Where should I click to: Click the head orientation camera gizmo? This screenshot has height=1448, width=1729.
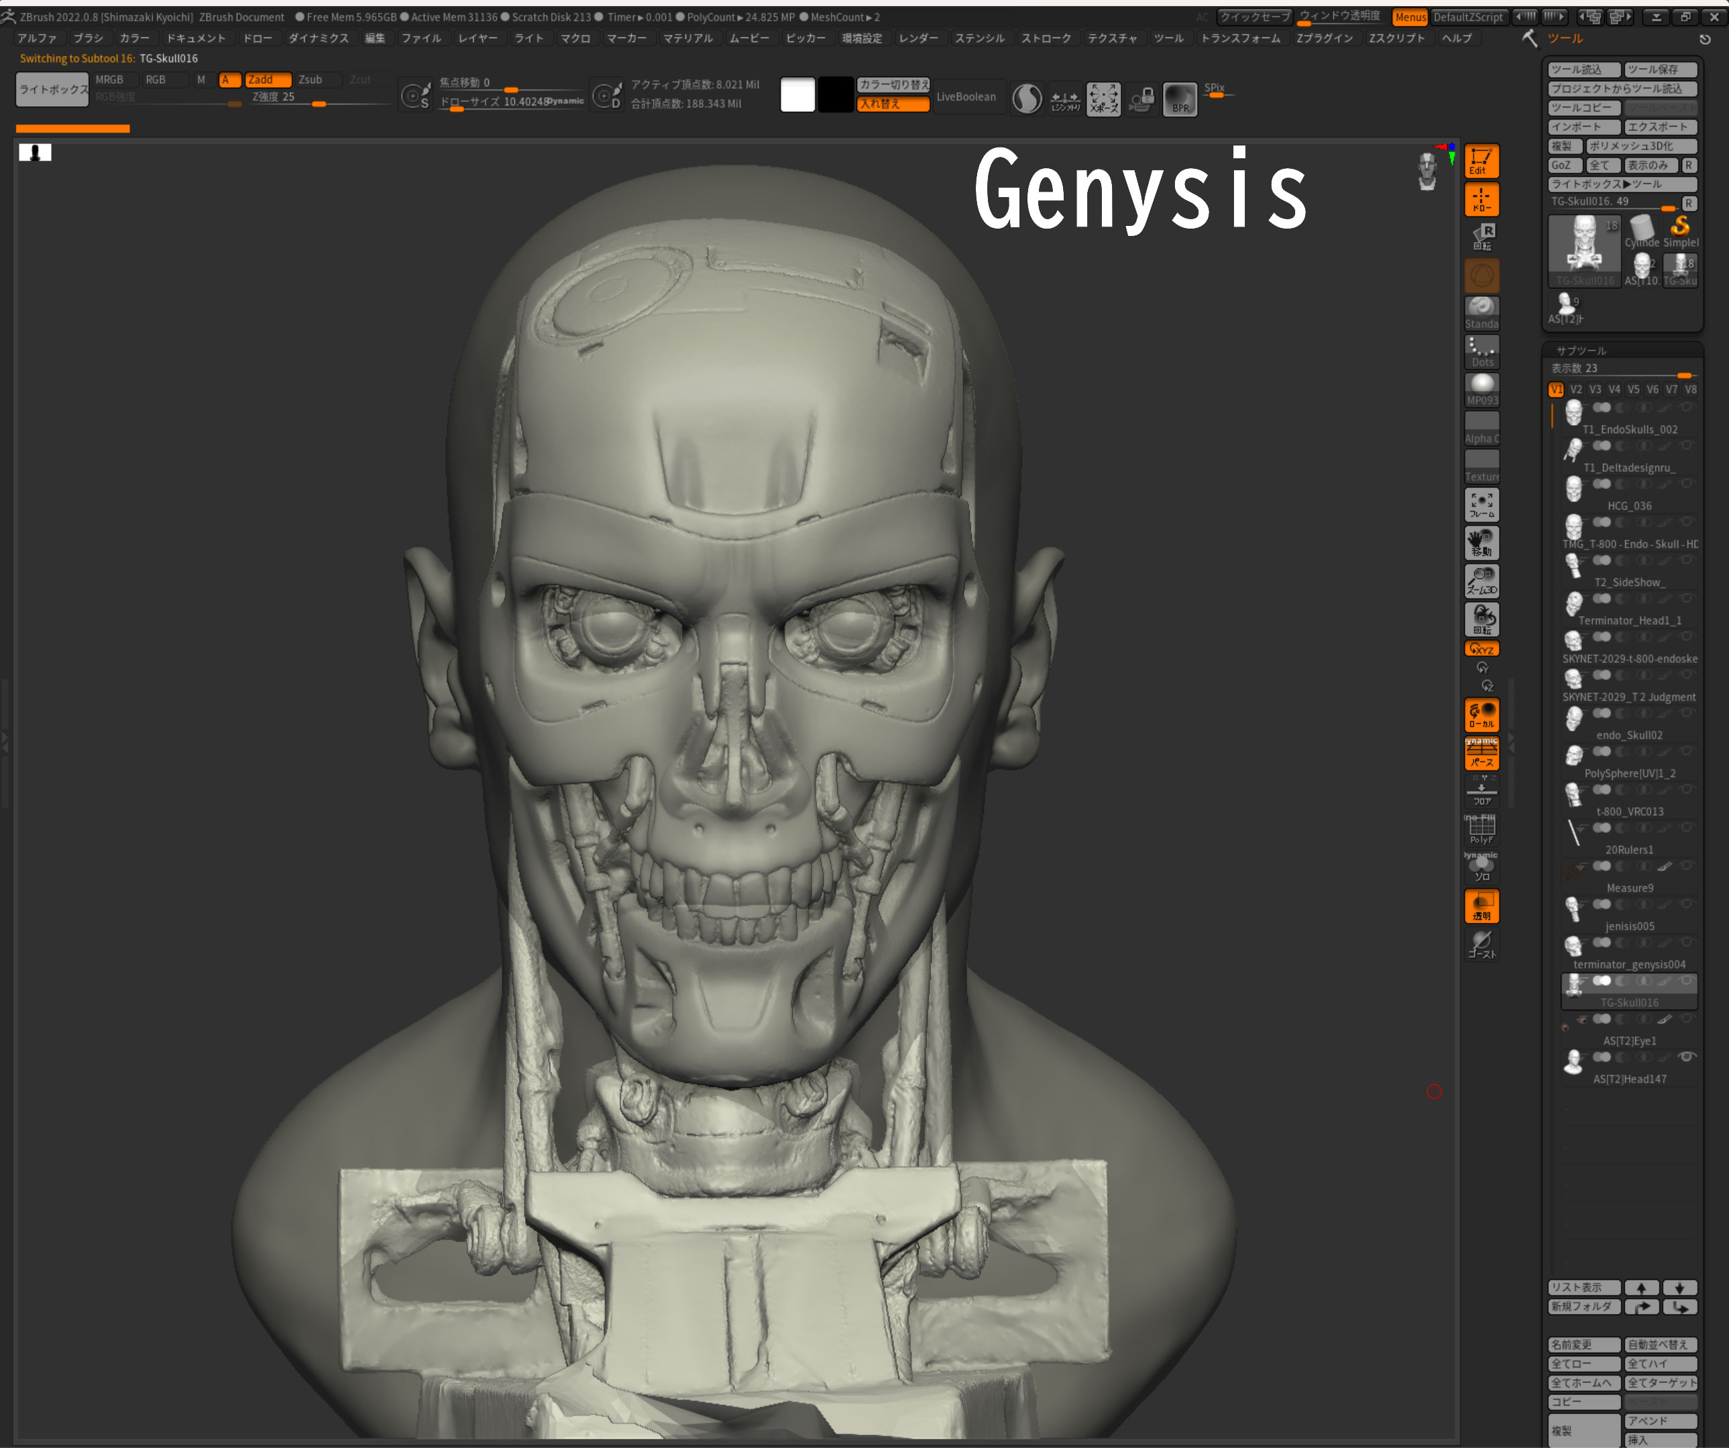[x=1427, y=171]
